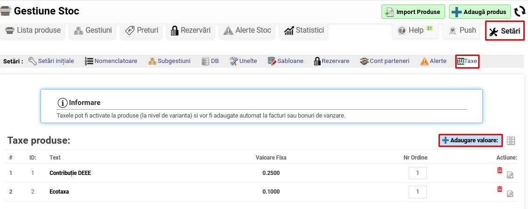The width and height of the screenshot is (528, 209).
Task: Edit the Ecotaxa tax entry
Action: point(510,194)
